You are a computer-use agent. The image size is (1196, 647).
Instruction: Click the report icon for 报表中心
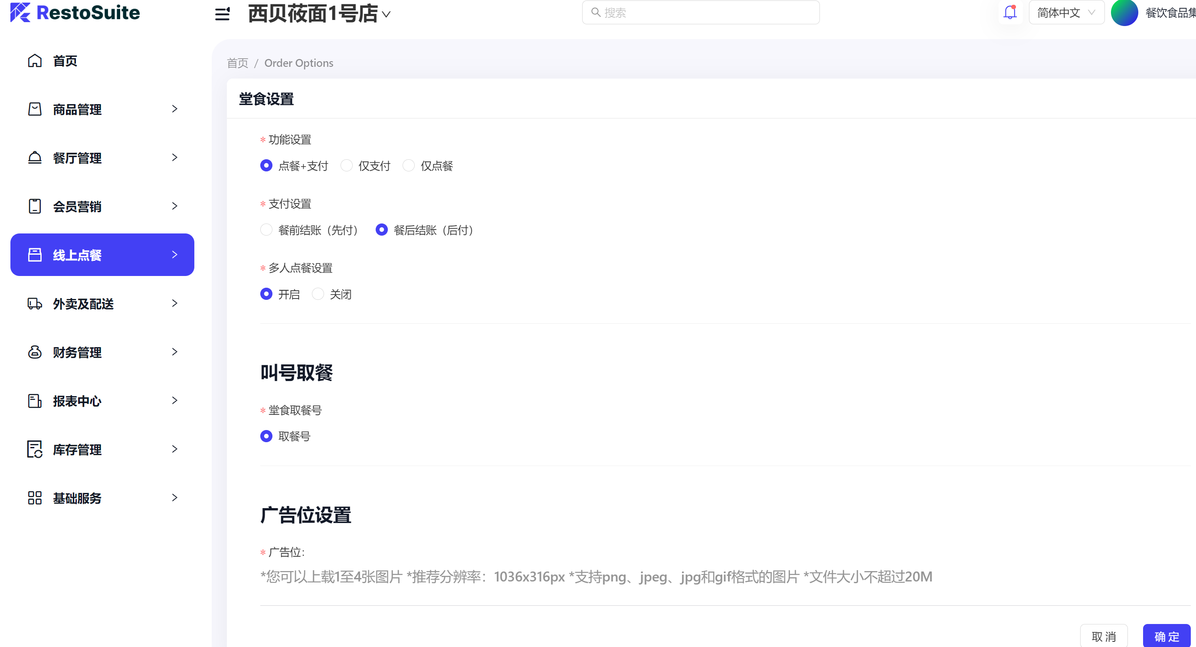(x=35, y=401)
